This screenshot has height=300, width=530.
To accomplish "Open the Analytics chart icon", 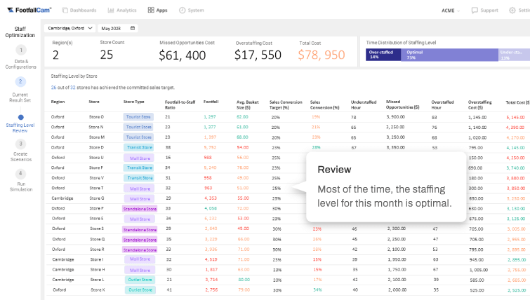I will (110, 10).
